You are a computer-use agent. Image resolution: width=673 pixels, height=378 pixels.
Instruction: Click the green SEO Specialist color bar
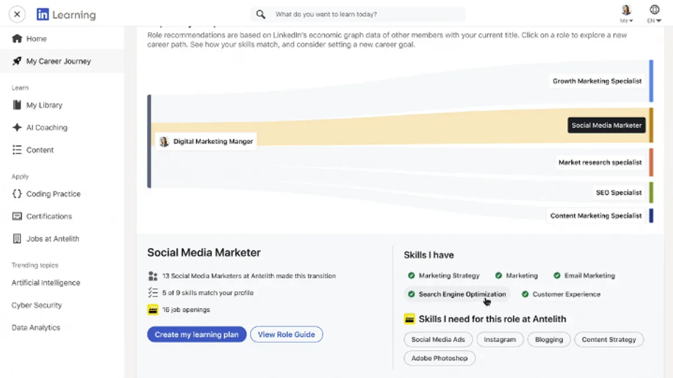(x=651, y=192)
